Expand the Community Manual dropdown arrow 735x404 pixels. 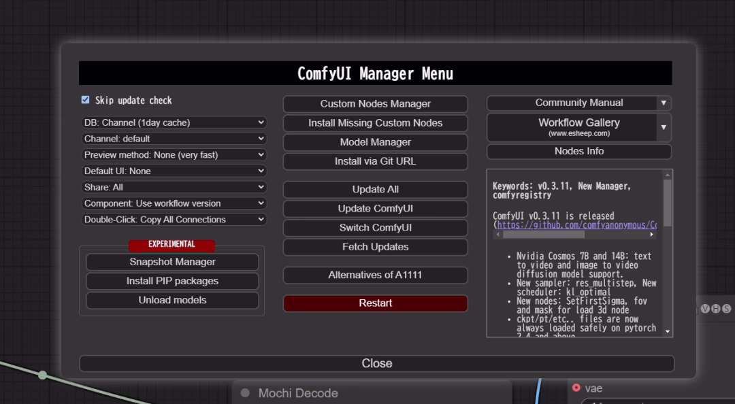(x=664, y=103)
